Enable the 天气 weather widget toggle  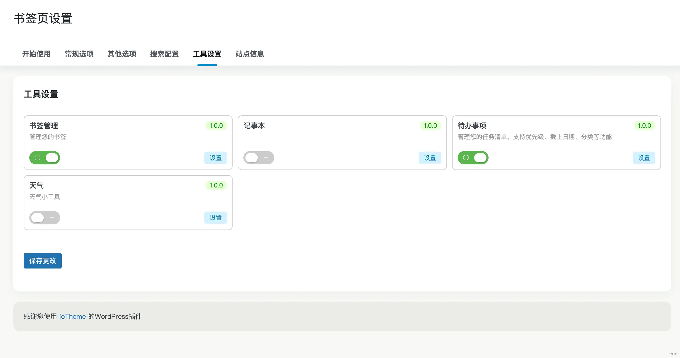pos(45,217)
